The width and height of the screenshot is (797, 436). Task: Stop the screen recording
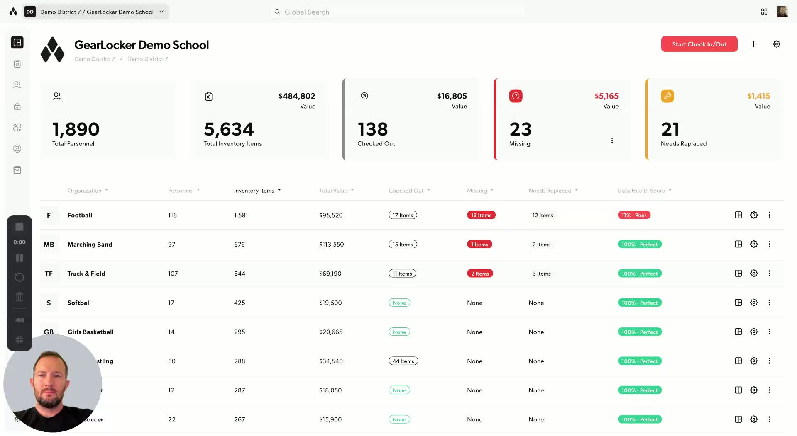20,227
